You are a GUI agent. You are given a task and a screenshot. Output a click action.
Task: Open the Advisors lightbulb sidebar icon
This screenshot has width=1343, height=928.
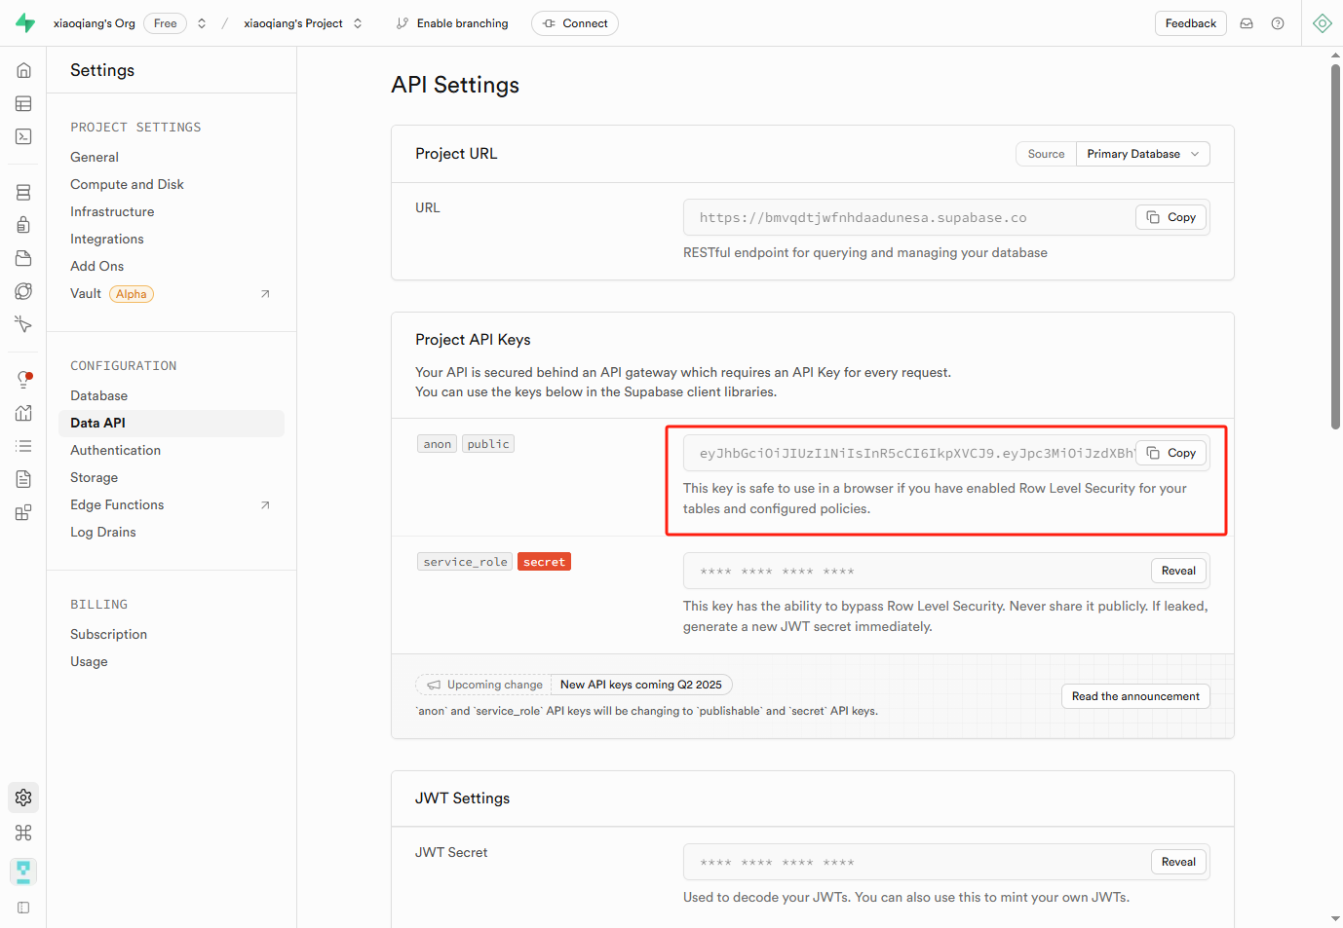pos(23,380)
